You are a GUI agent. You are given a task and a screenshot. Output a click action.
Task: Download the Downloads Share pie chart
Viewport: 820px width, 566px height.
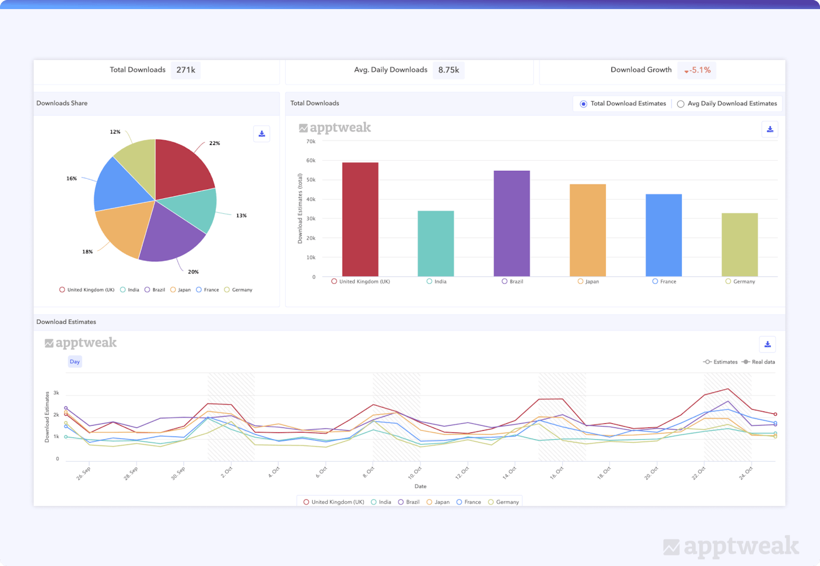point(261,134)
